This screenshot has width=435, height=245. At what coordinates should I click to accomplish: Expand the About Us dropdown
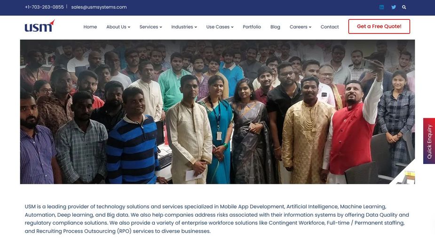[x=118, y=27]
